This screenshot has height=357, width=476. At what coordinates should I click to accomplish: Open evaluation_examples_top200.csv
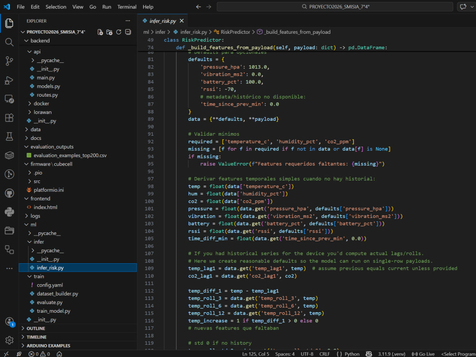70,156
